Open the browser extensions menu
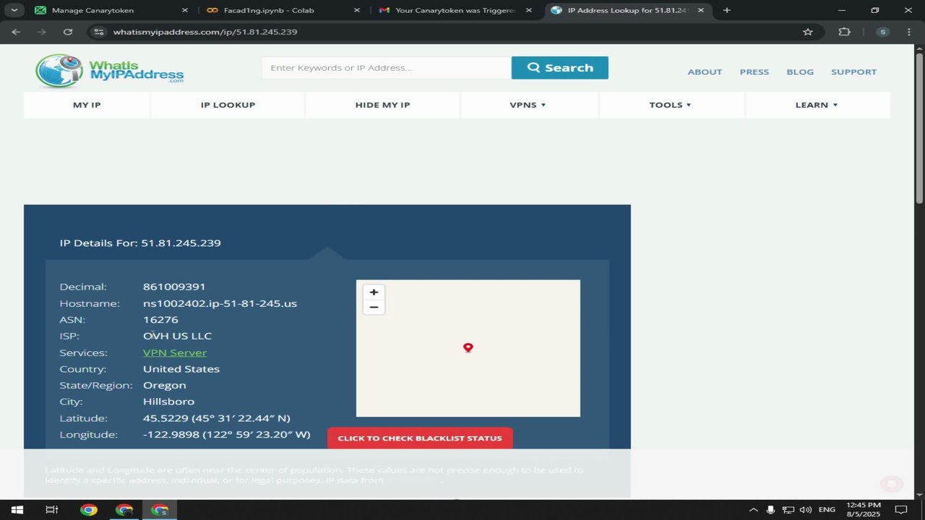 pyautogui.click(x=845, y=32)
